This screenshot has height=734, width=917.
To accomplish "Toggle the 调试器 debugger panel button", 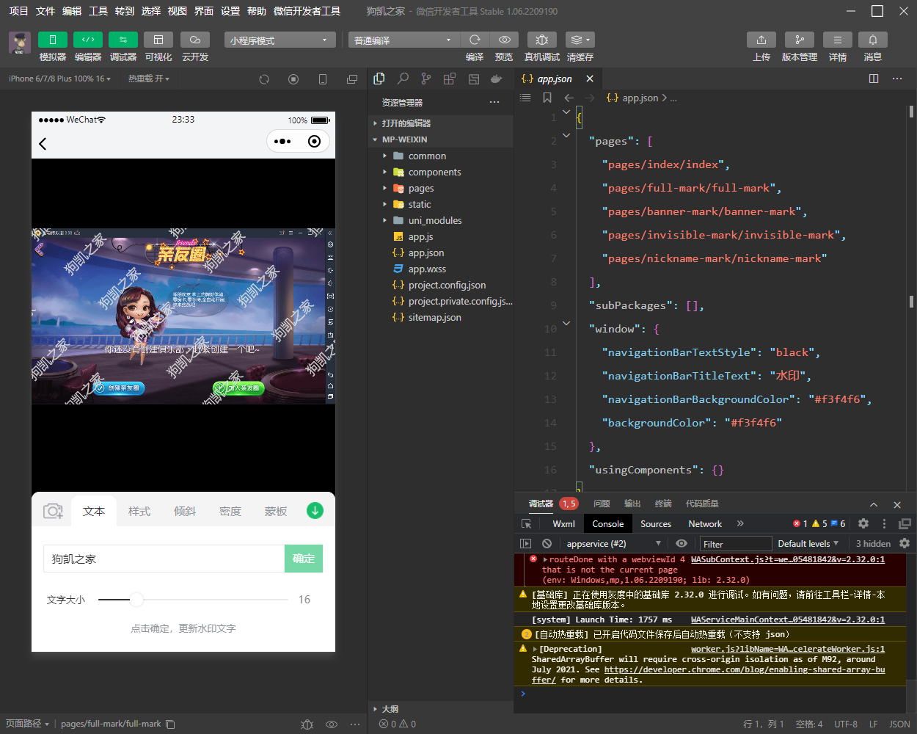I will [123, 40].
